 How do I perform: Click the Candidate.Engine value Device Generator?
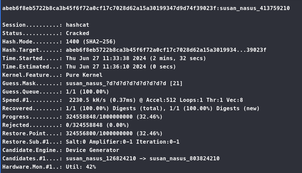tap(92, 150)
